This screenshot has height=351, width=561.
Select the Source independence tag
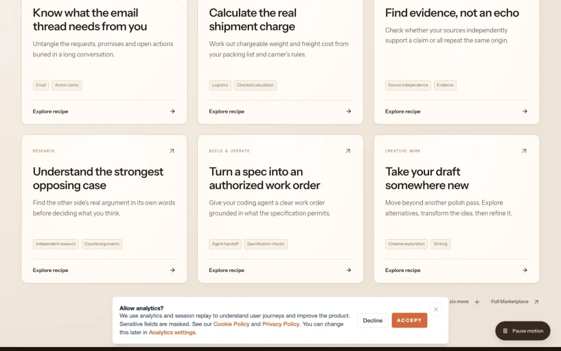(x=408, y=85)
